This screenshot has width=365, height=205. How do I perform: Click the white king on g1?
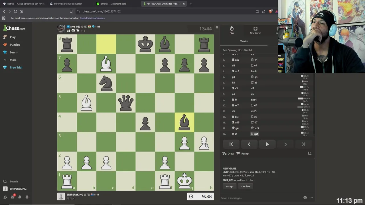184,181
